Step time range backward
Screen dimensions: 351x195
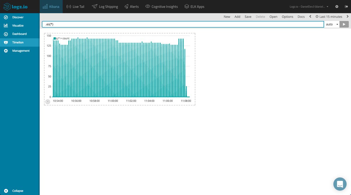310,17
